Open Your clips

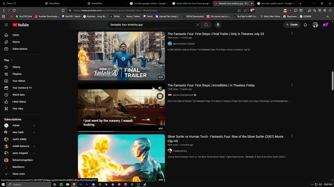click(x=18, y=109)
